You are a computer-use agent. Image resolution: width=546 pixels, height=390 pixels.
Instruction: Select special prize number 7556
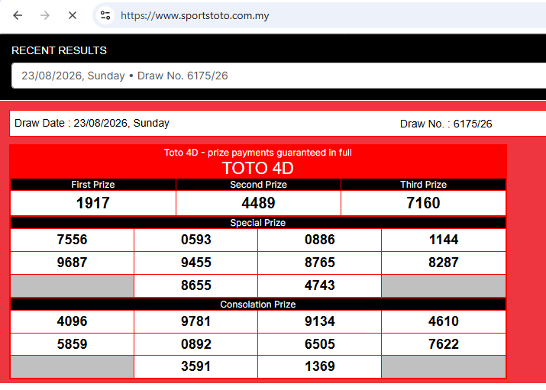coord(72,240)
